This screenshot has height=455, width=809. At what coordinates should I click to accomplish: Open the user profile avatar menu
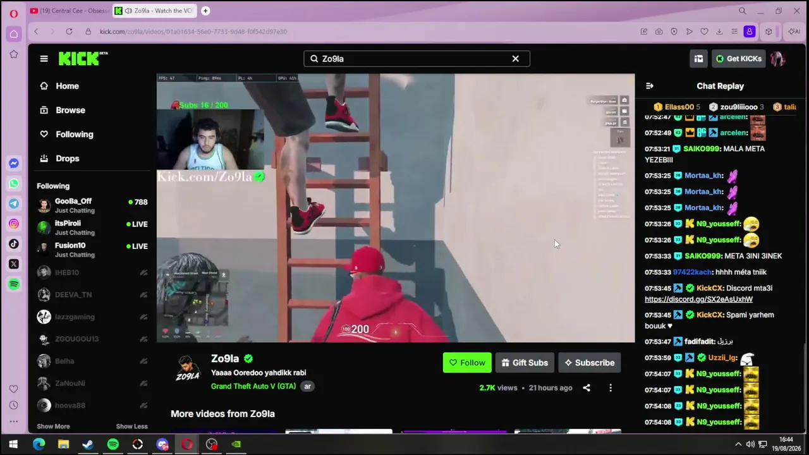click(777, 59)
